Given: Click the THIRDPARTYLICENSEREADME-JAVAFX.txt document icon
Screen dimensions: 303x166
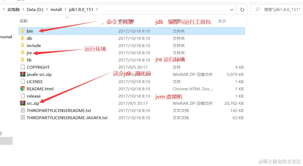Looking at the screenshot, I should pyautogui.click(x=22, y=118).
